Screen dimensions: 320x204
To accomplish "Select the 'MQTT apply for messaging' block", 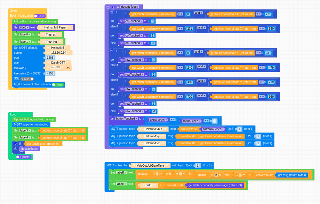I will (31, 124).
